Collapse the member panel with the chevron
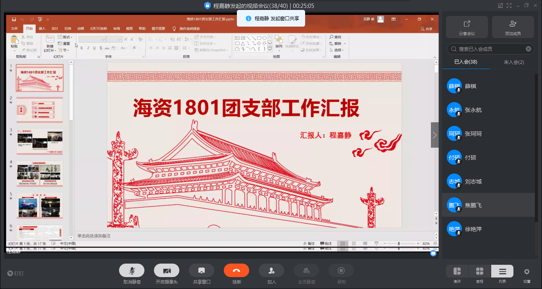 [x=434, y=135]
